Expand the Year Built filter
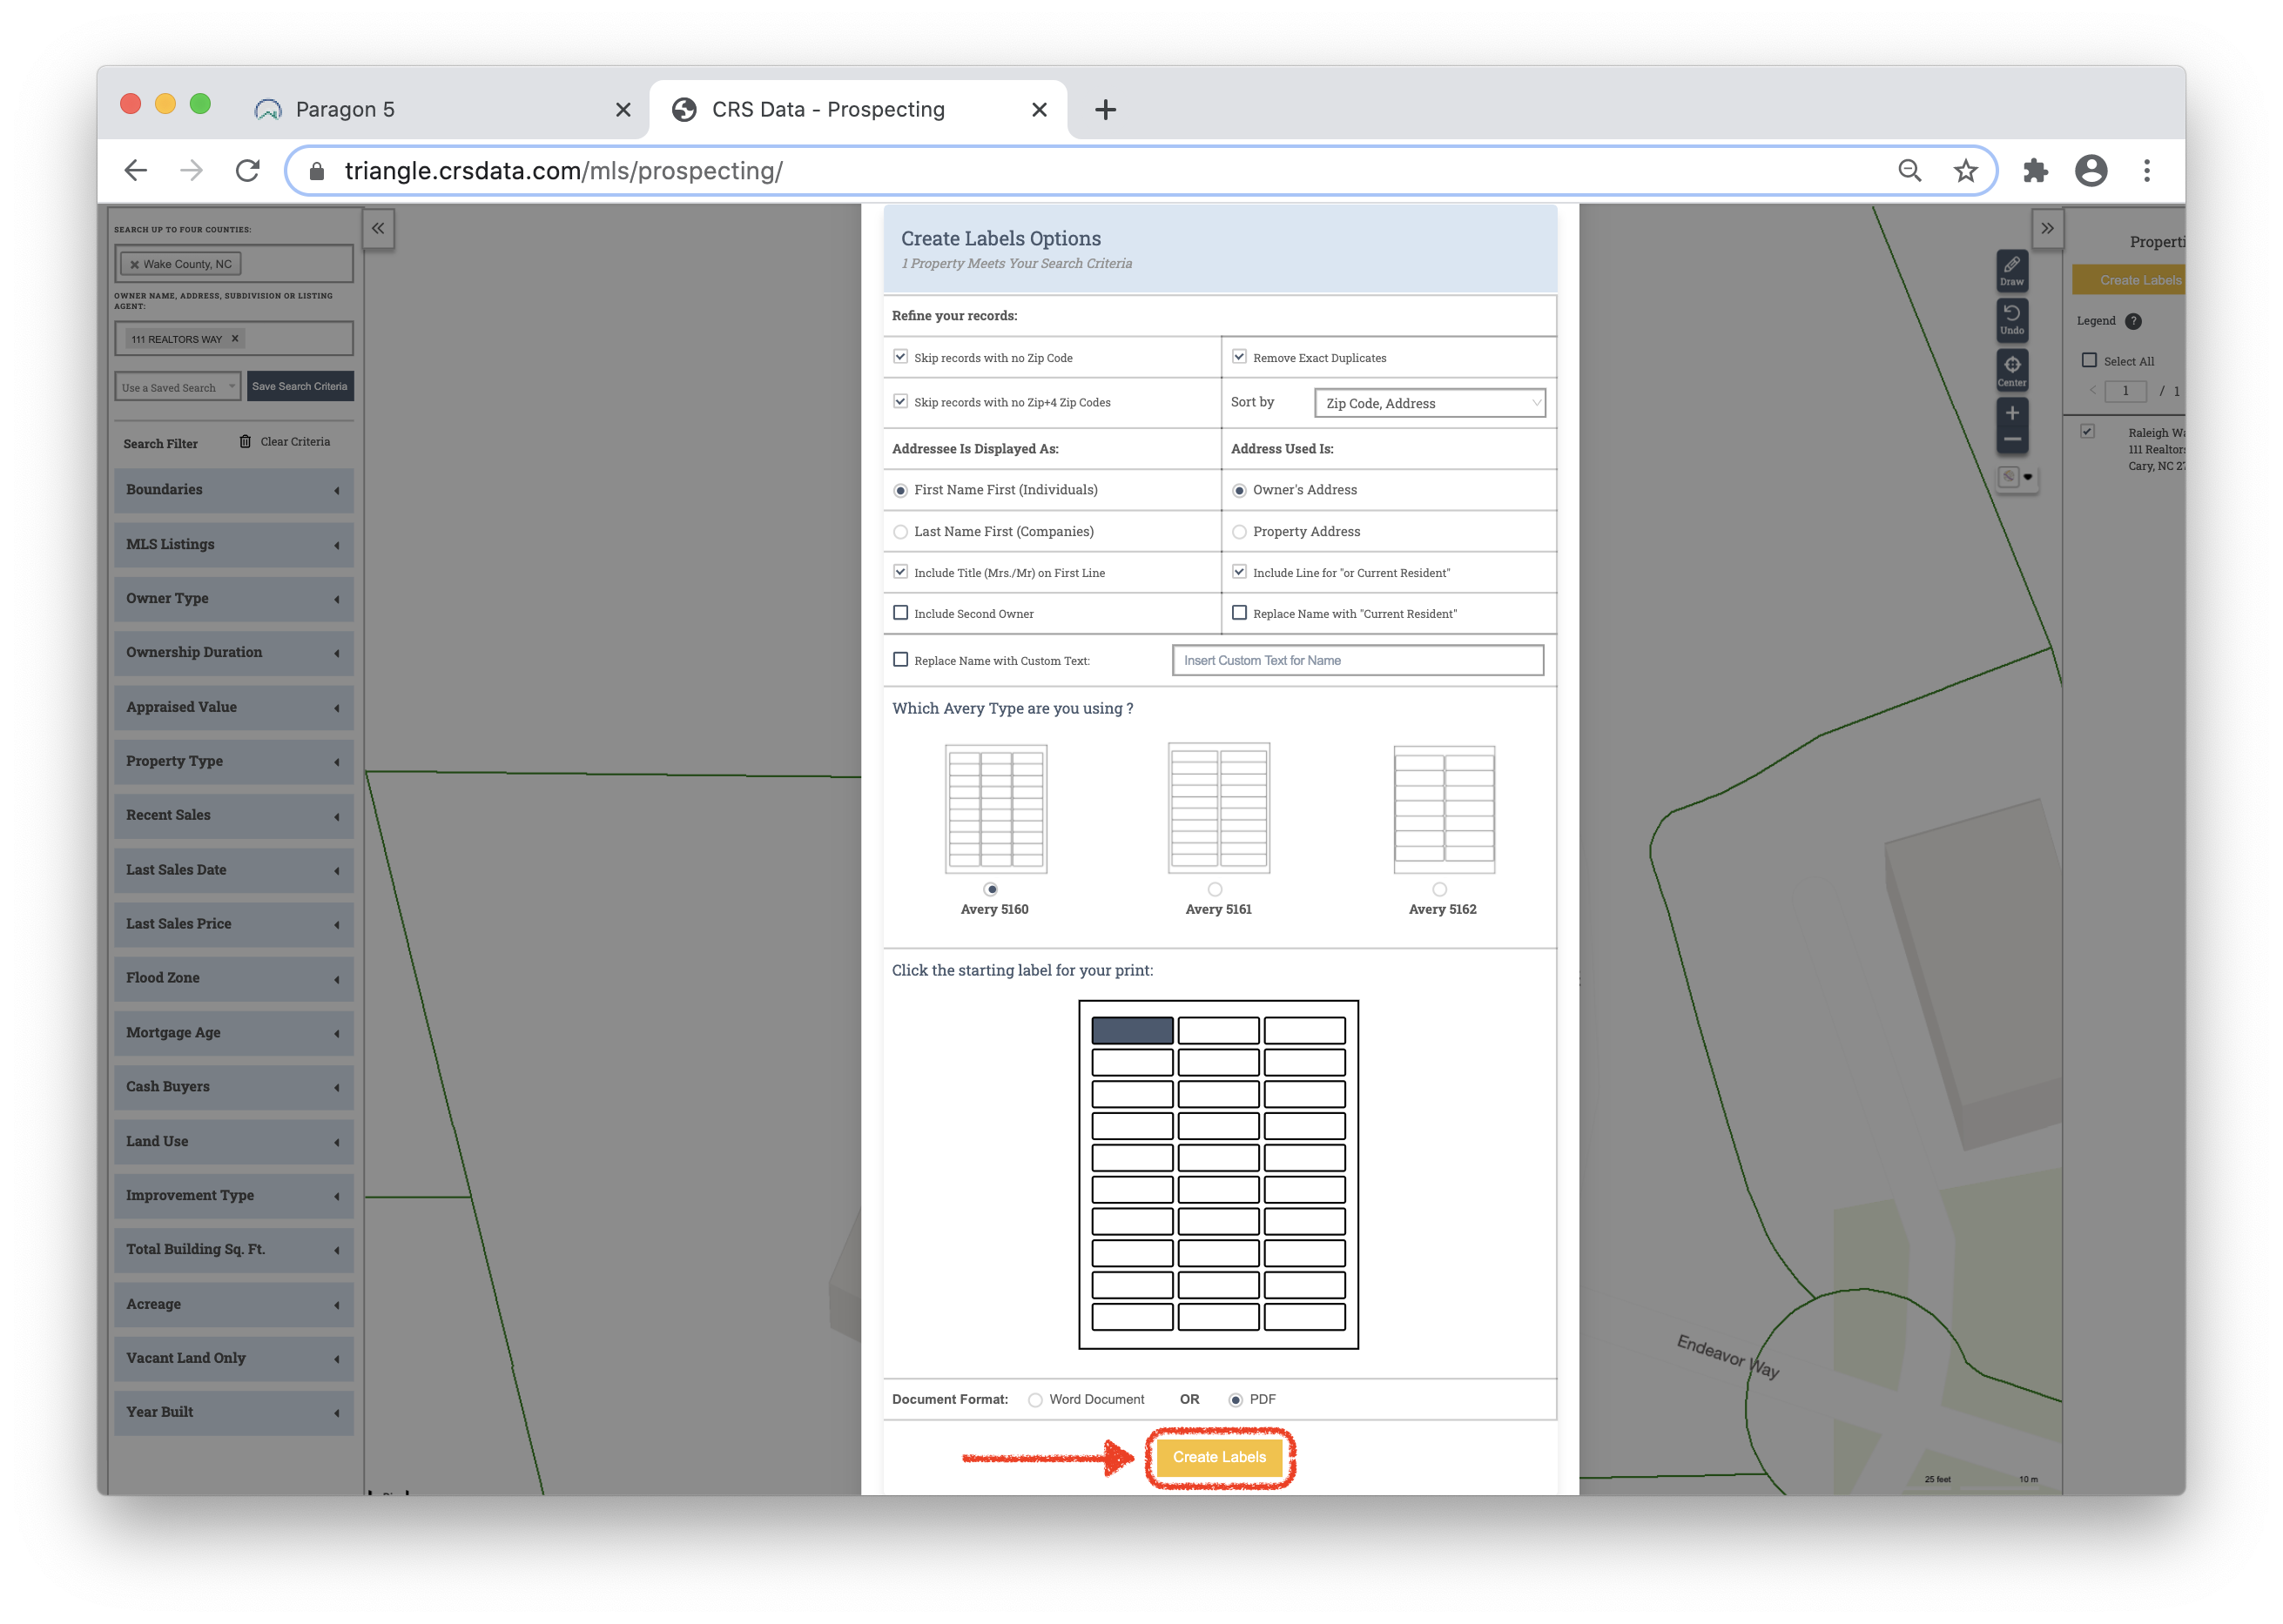This screenshot has width=2283, height=1624. [x=233, y=1413]
